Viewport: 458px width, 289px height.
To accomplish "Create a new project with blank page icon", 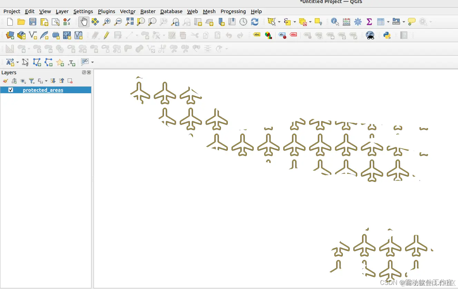I will [10, 22].
